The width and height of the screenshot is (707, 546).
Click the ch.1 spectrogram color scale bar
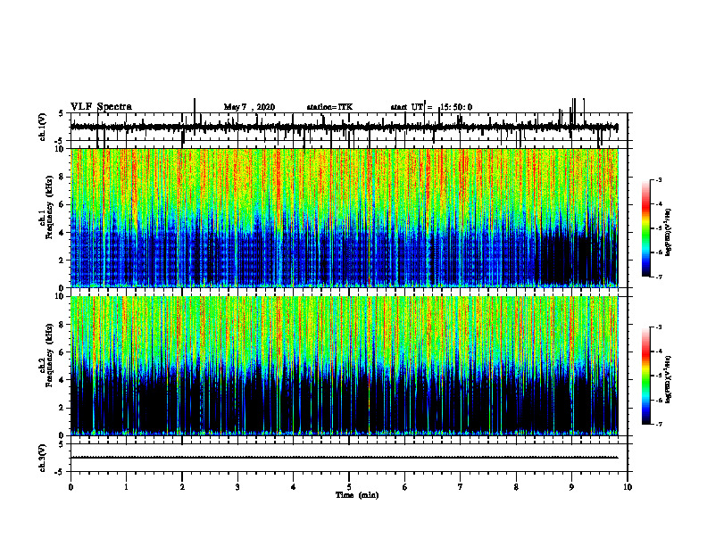point(646,228)
